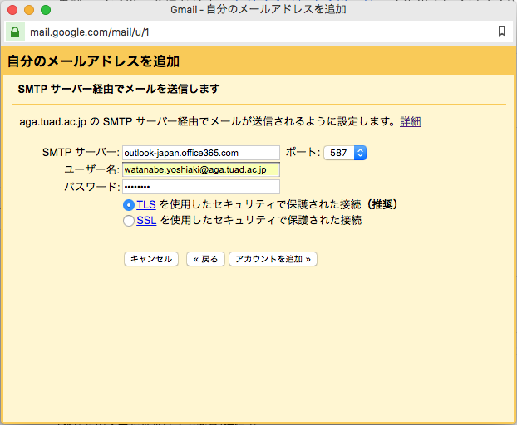
Task: Open the port 587 dropdown
Action: pos(345,153)
